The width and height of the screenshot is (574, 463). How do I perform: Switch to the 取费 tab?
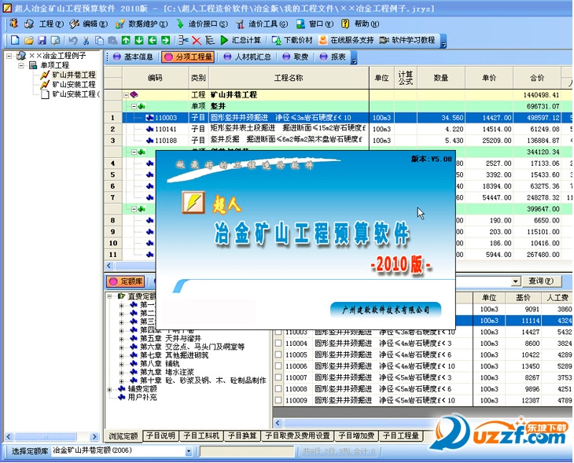(296, 57)
